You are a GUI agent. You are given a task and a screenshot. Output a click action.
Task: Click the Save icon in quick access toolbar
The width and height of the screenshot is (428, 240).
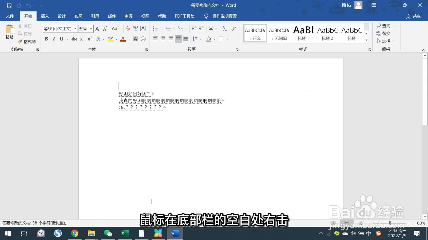[9, 5]
